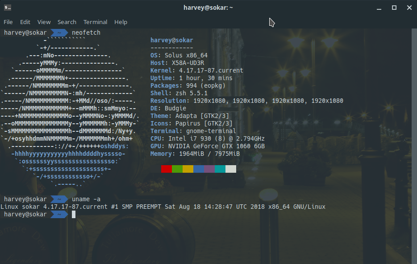Click the 'Memory: 1964MiB / 7975MiB' line
This screenshot has width=417, height=264.
(195, 154)
